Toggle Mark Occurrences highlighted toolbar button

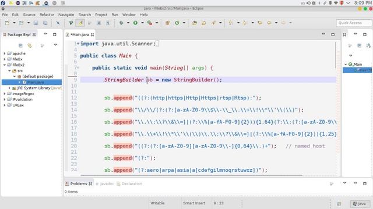(80, 23)
